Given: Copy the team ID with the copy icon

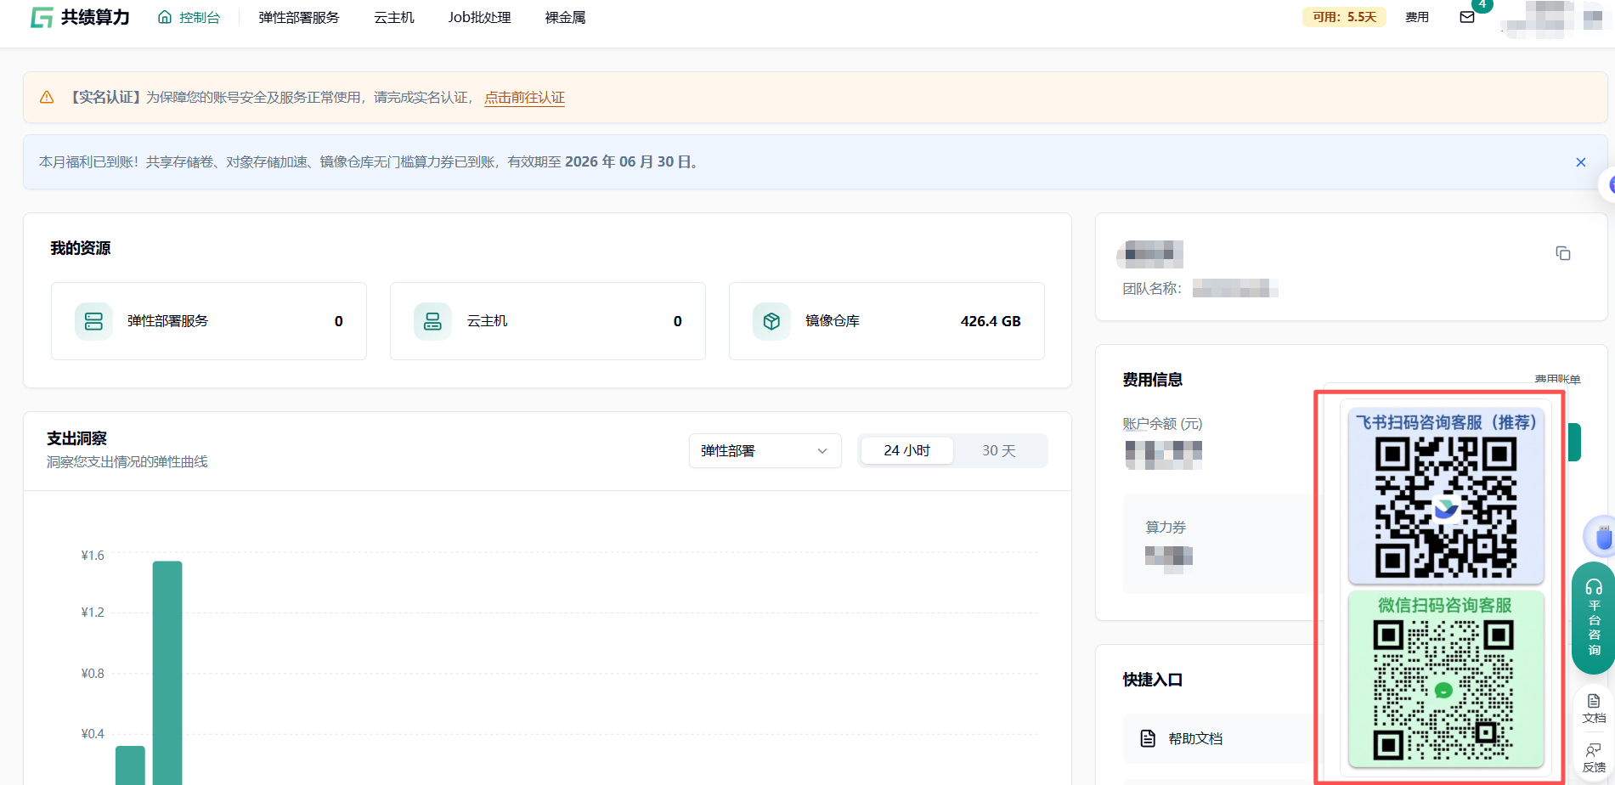Looking at the screenshot, I should point(1563,253).
